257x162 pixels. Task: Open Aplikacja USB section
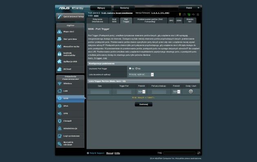click(x=70, y=61)
